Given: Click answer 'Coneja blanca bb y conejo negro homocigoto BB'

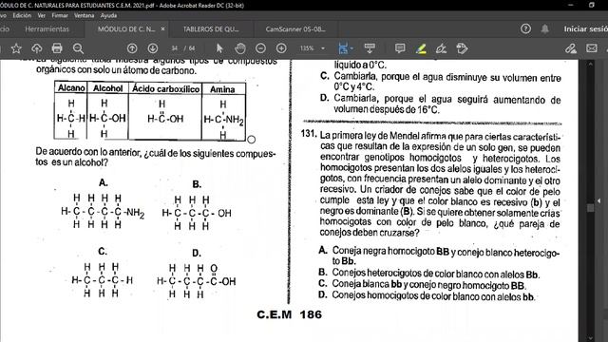Looking at the screenshot, I should (428, 285).
